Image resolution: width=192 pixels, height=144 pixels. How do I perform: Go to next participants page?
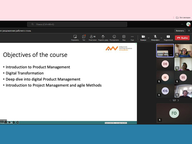coord(178,100)
